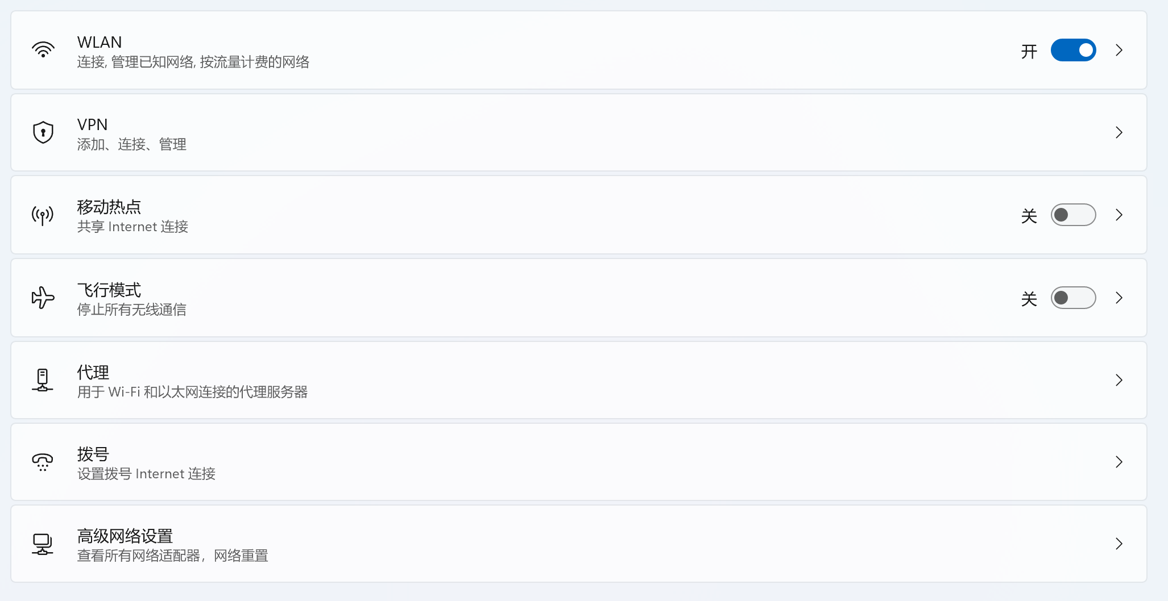Open the 拨号 dial-up settings row
Screen dimensions: 1168x601
[x=579, y=462]
